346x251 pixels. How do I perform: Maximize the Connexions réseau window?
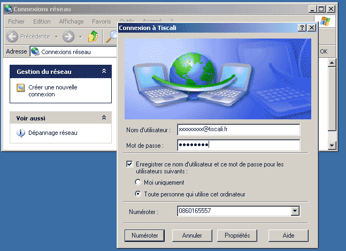(x=321, y=9)
